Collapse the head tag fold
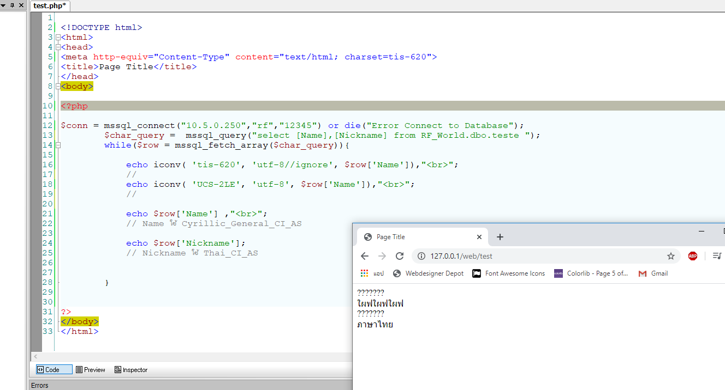Screen dimensions: 725x390 pyautogui.click(x=58, y=47)
